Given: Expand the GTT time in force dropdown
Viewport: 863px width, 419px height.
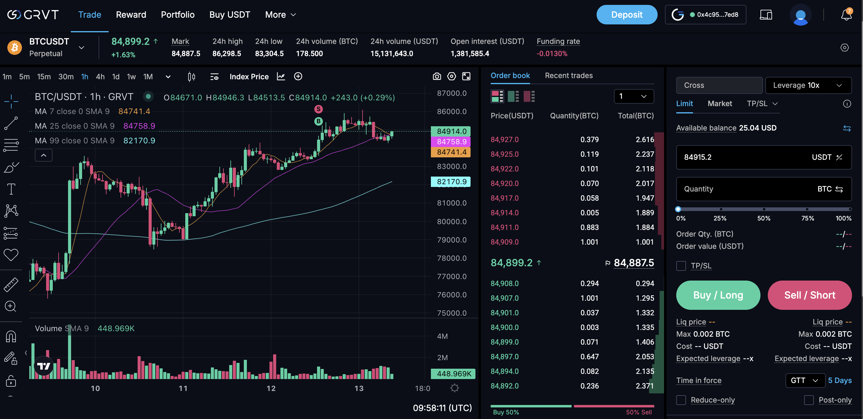Looking at the screenshot, I should 805,381.
